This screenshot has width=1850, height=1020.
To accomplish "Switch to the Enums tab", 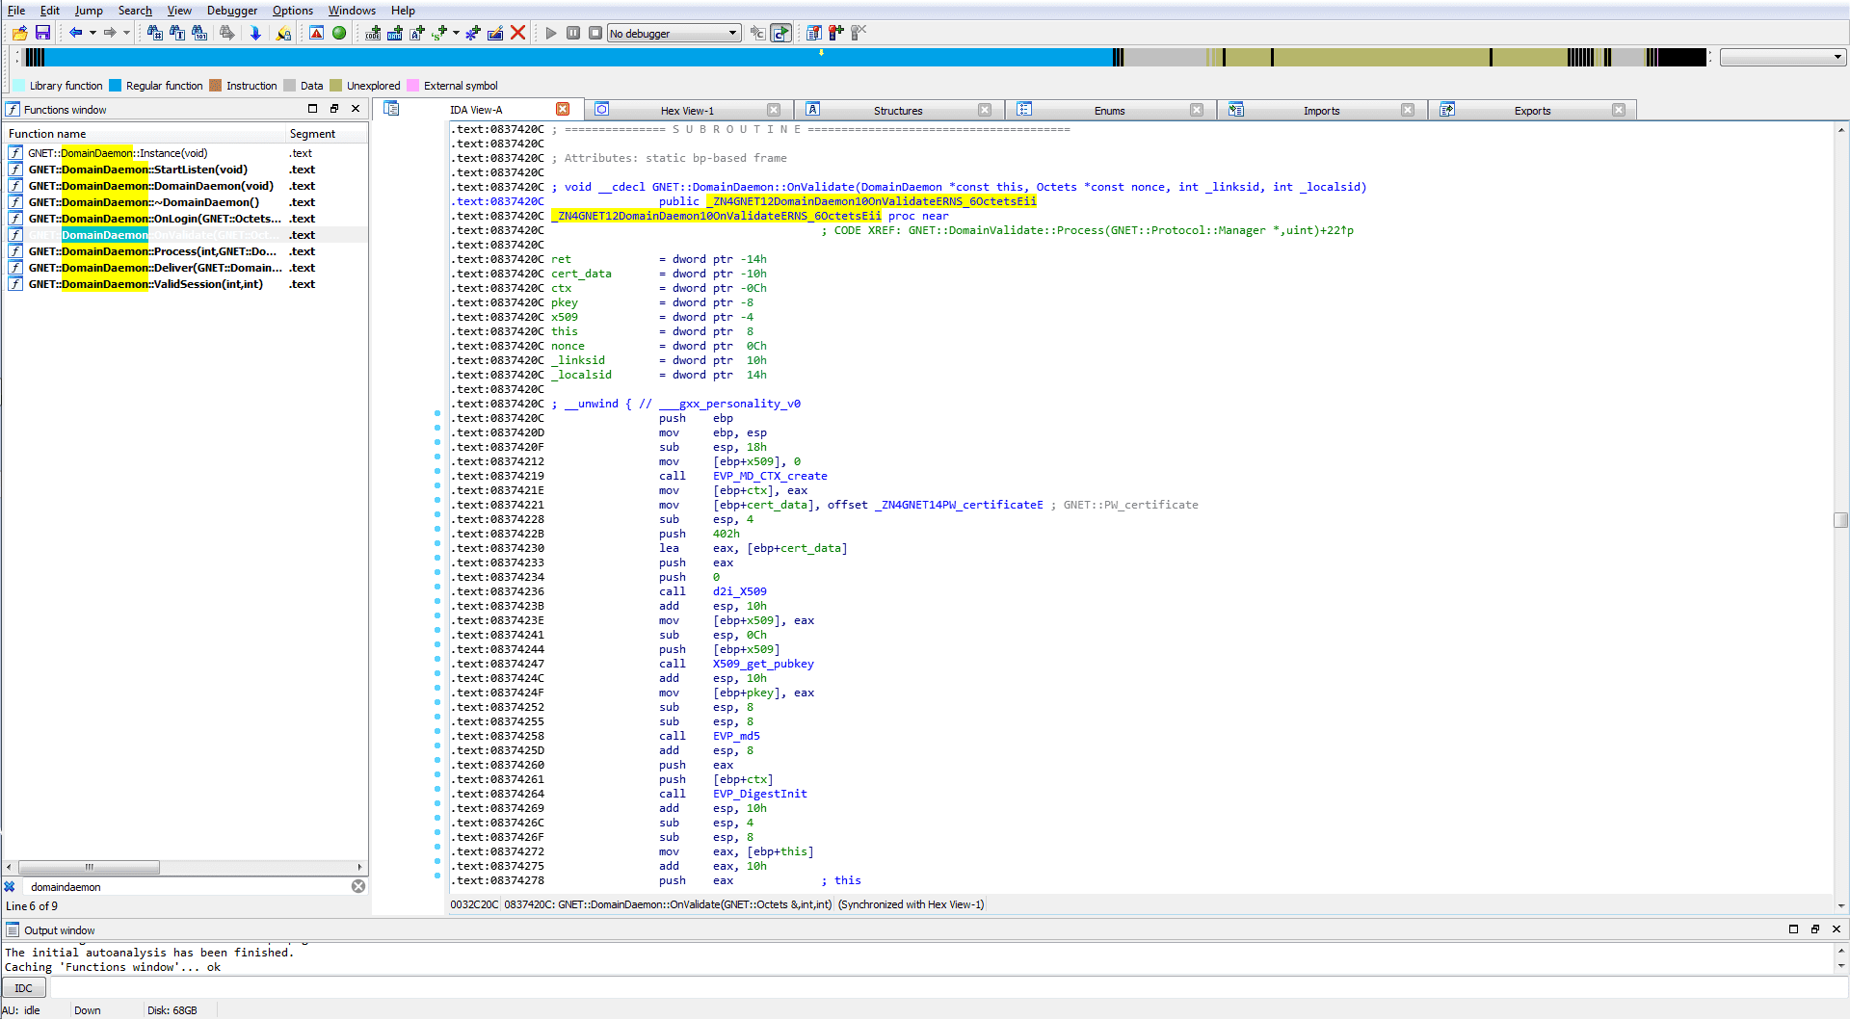I will [1109, 111].
